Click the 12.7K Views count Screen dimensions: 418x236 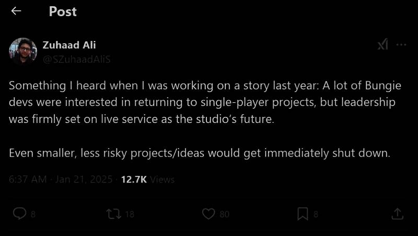tap(148, 180)
